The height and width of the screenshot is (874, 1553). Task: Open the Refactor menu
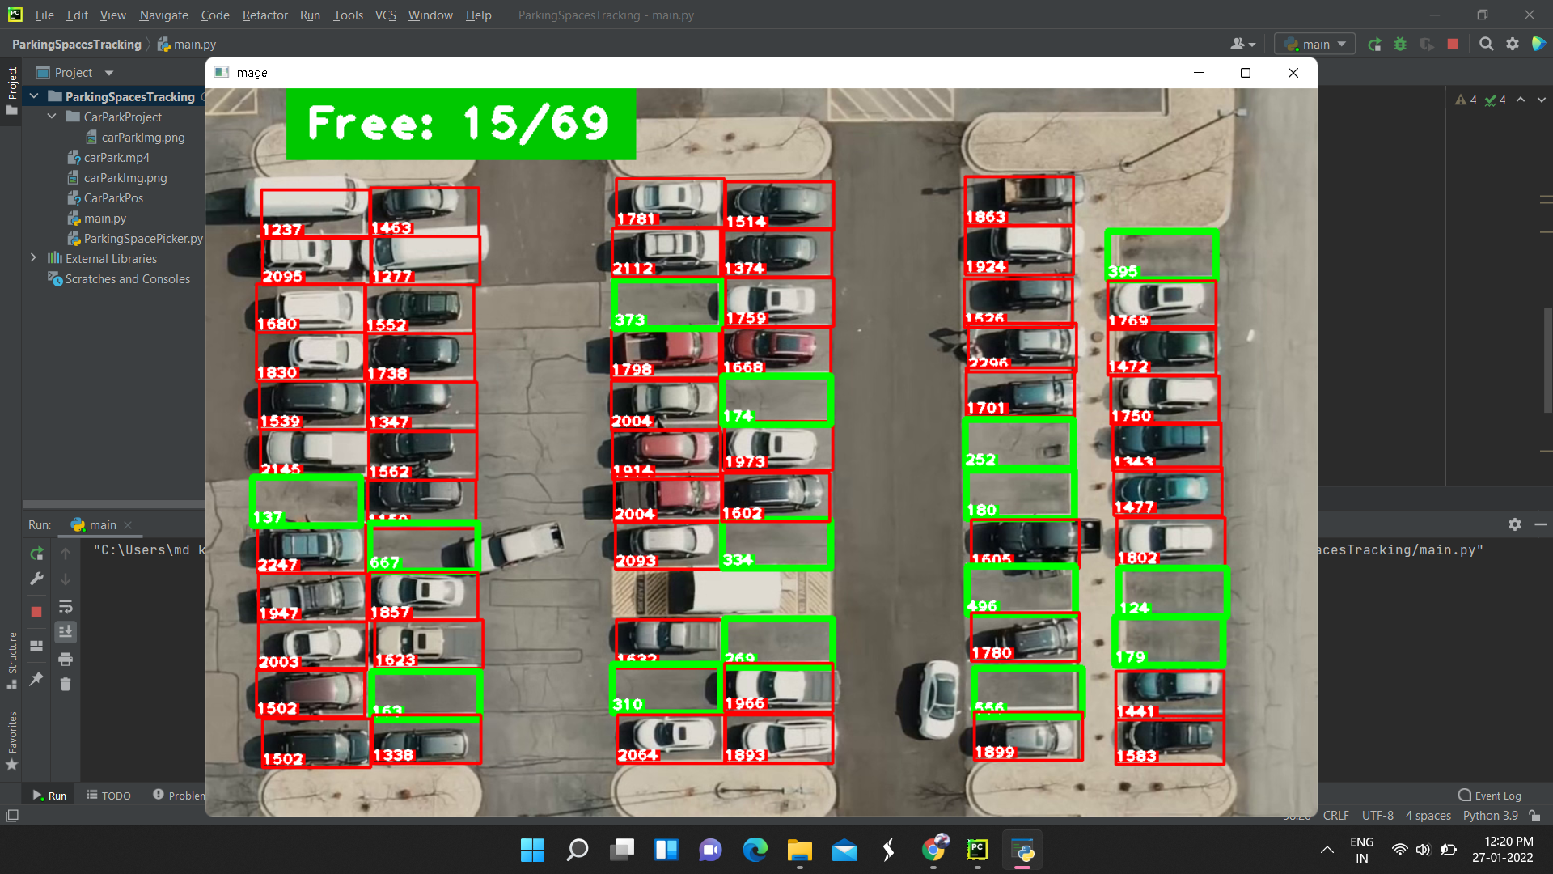pyautogui.click(x=264, y=15)
